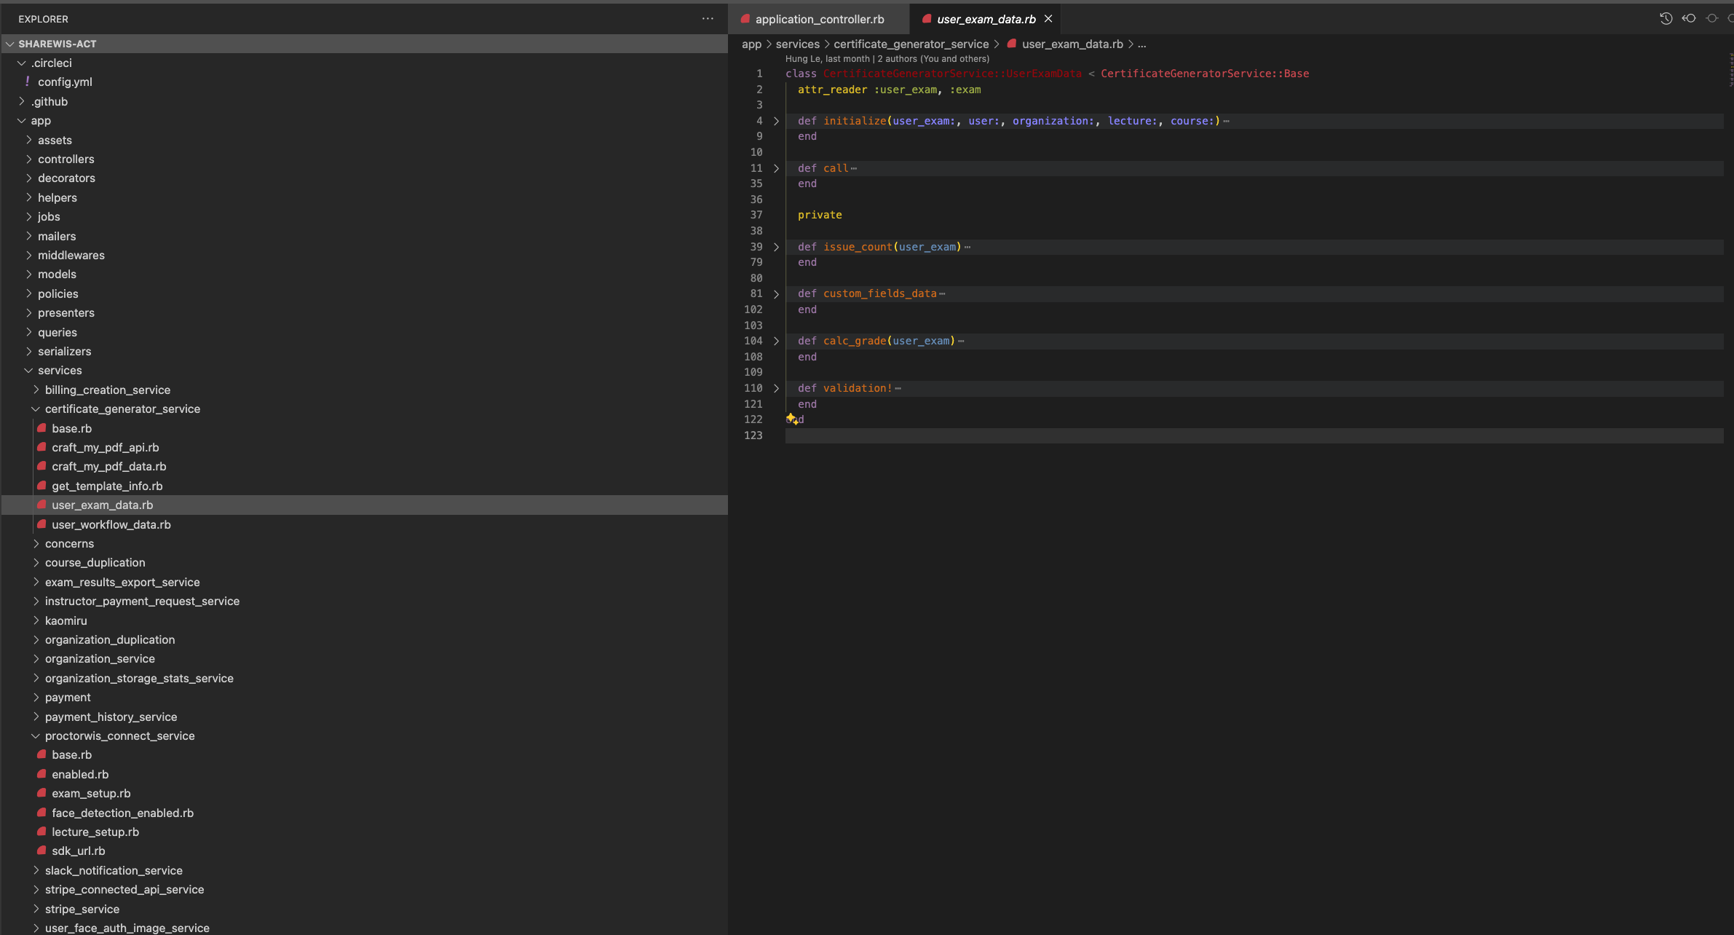Toggle file blame with the commit circle icon

tap(1712, 18)
